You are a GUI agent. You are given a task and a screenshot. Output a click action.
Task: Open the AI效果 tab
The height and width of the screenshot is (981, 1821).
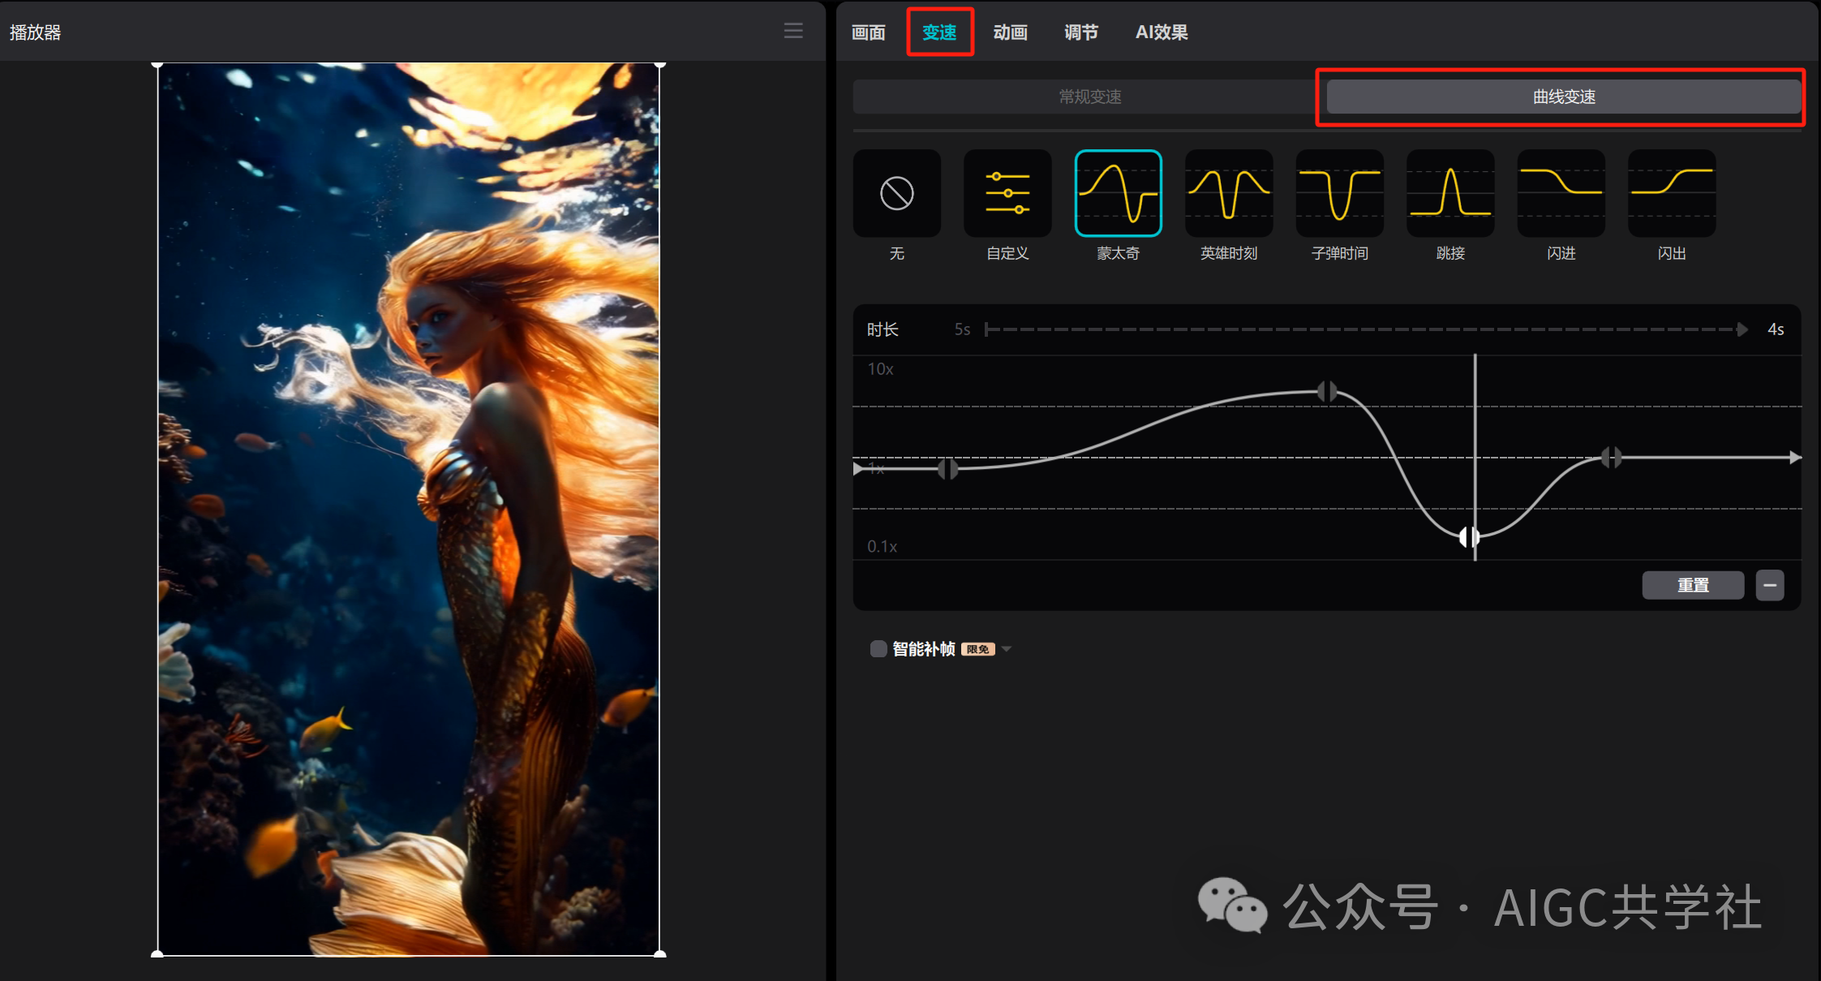(x=1160, y=32)
